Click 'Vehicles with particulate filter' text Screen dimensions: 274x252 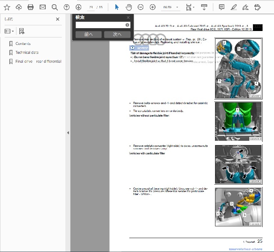click(x=147, y=153)
